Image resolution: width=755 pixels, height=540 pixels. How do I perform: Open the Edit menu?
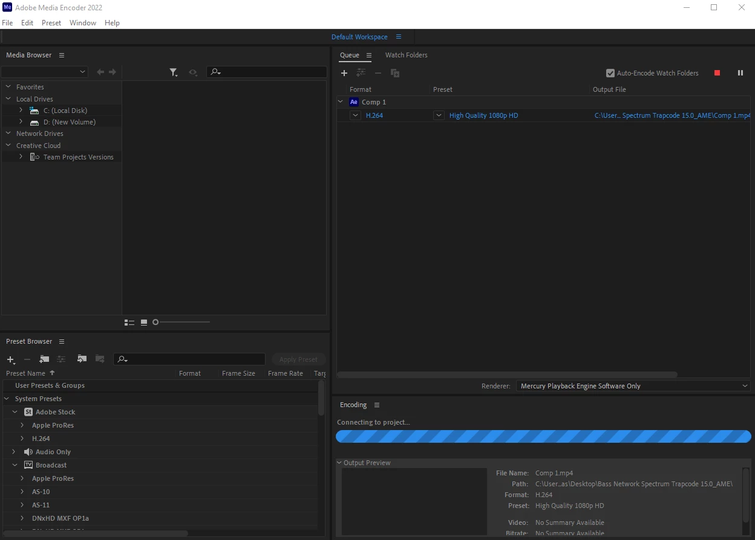[x=27, y=23]
